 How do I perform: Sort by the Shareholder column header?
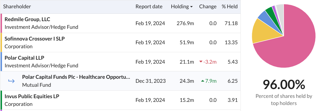click(17, 7)
